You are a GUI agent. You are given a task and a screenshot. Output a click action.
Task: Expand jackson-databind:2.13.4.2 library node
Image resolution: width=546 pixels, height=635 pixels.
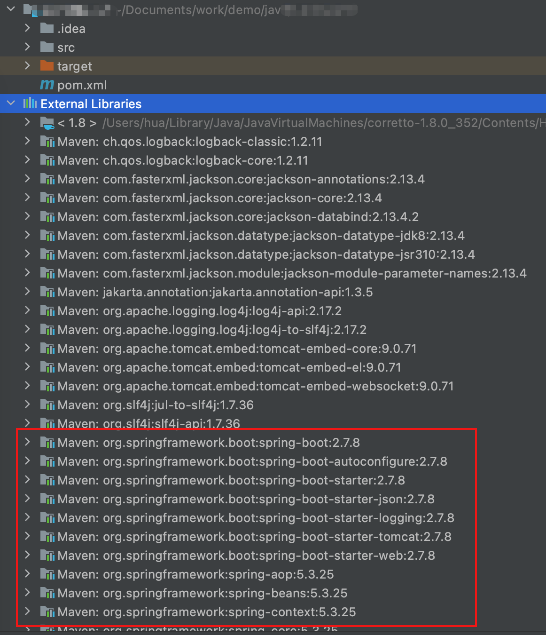point(27,216)
